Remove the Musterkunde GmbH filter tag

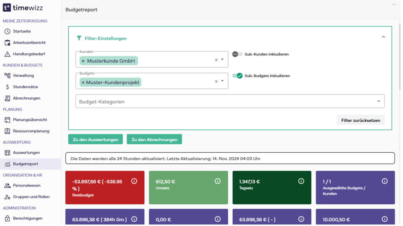coord(84,60)
